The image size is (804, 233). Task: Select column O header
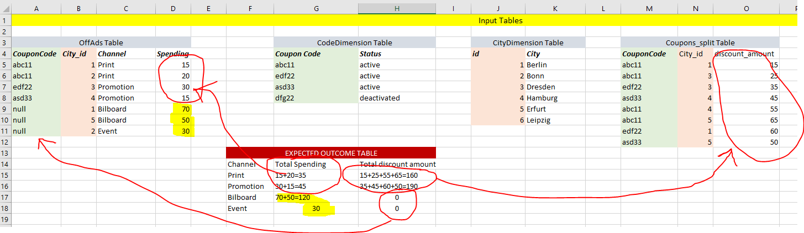[746, 9]
